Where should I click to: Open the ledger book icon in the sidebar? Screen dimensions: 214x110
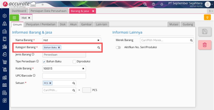click(x=5, y=39)
